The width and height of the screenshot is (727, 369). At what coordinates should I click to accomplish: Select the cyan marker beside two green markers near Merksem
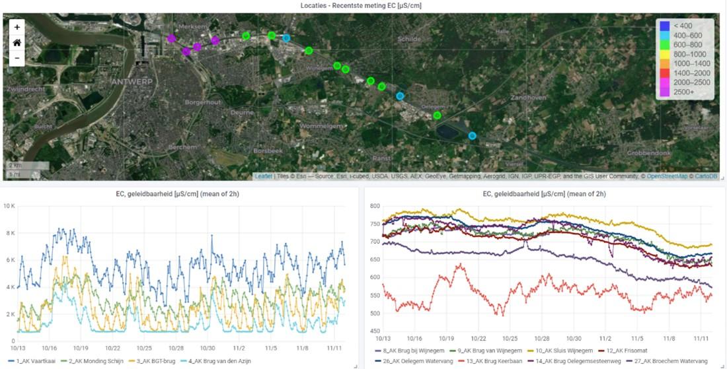click(x=286, y=38)
